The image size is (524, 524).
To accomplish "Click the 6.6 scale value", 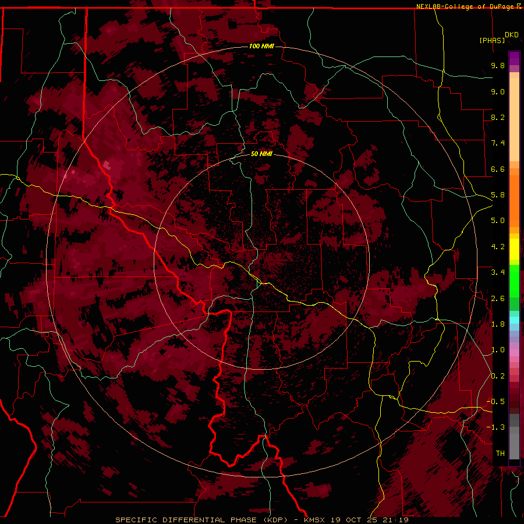I will pos(498,169).
